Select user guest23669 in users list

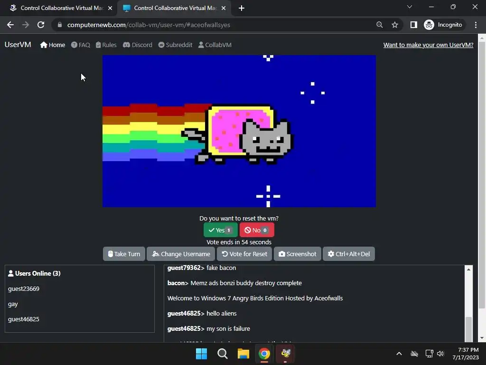coord(24,288)
